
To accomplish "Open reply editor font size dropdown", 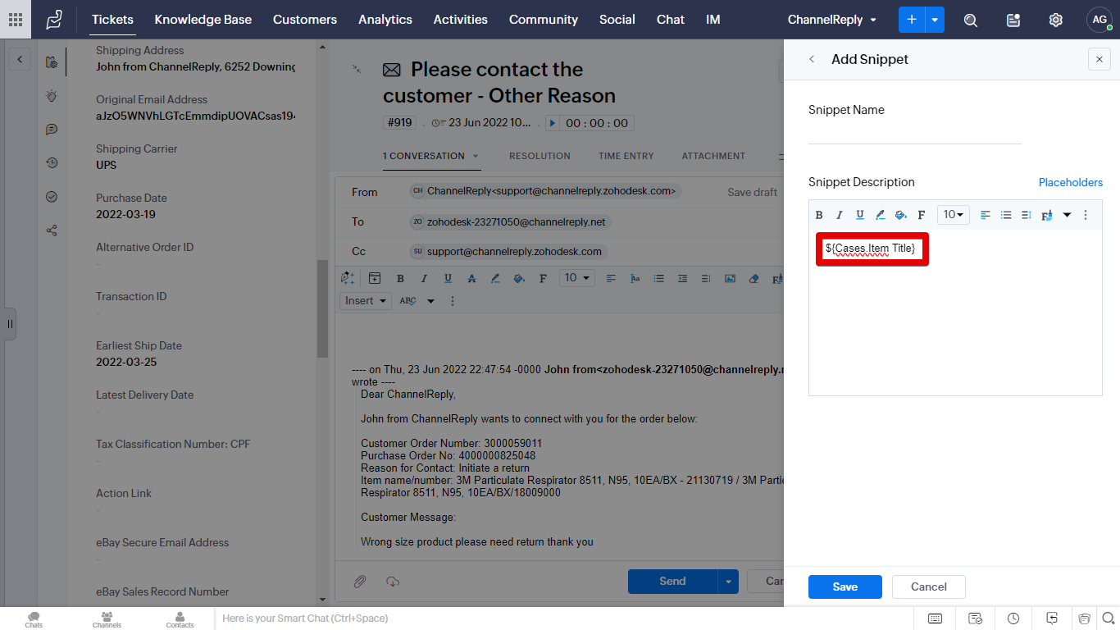I will [x=577, y=278].
